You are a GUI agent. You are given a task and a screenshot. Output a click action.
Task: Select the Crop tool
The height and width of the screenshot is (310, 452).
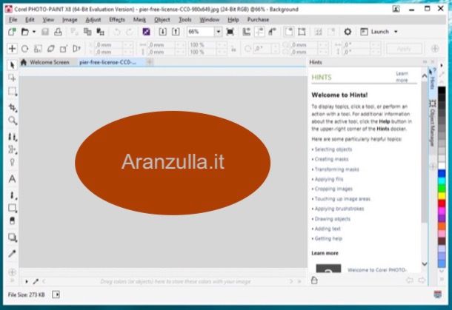tap(13, 108)
